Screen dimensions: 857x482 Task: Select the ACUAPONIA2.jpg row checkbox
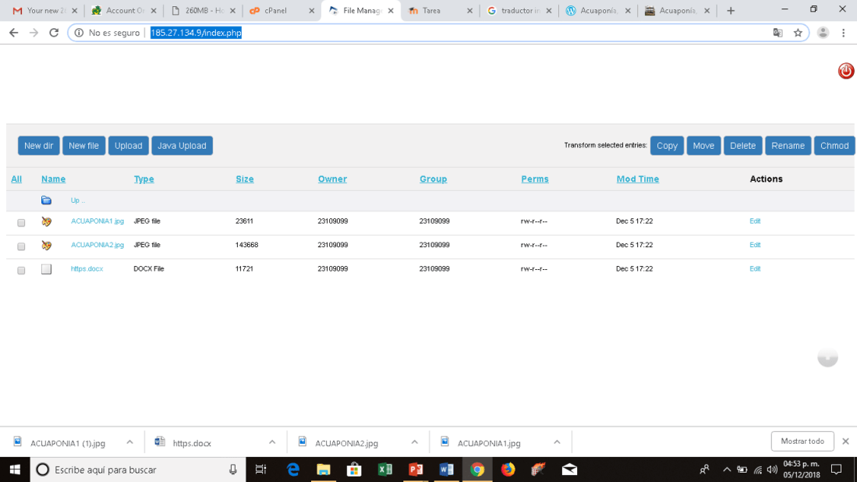[21, 246]
